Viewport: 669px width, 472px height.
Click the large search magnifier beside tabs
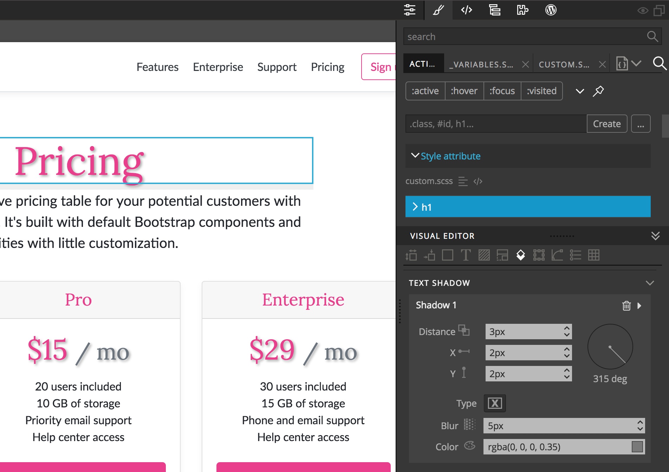pyautogui.click(x=660, y=64)
